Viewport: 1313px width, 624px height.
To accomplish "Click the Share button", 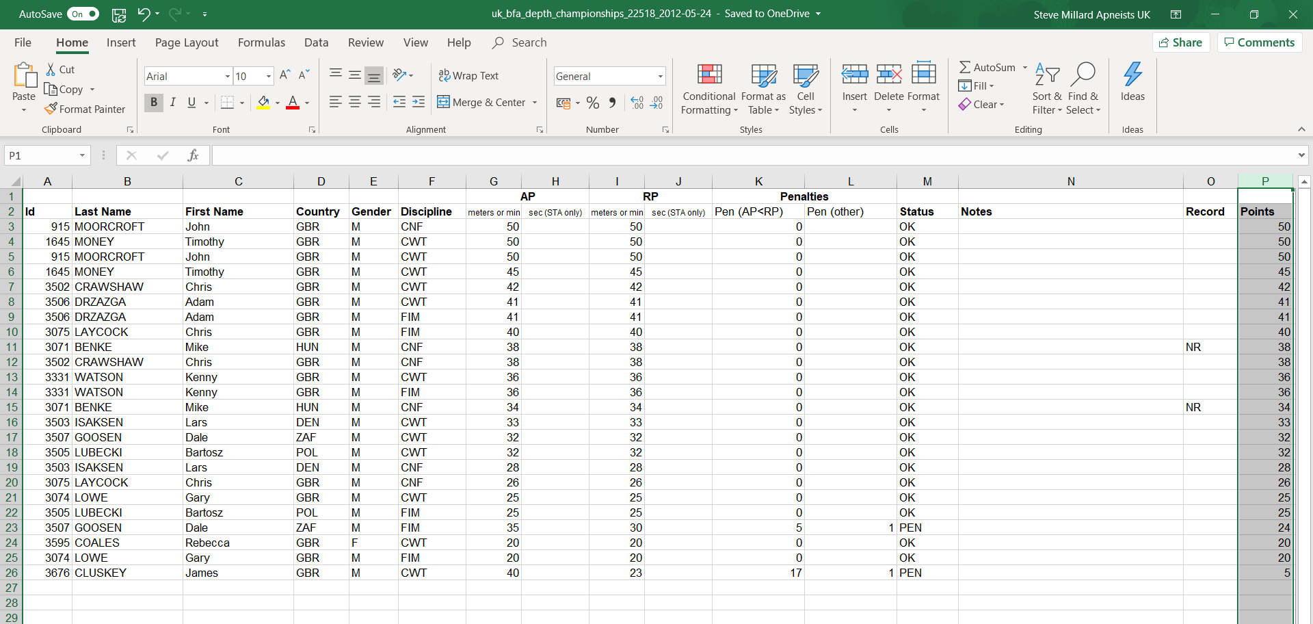I will point(1181,42).
